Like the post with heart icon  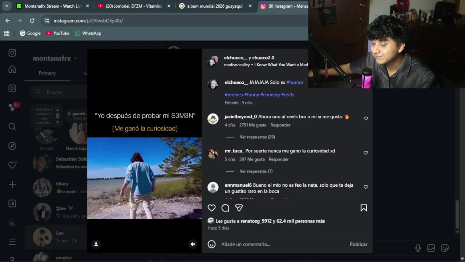pos(211,208)
